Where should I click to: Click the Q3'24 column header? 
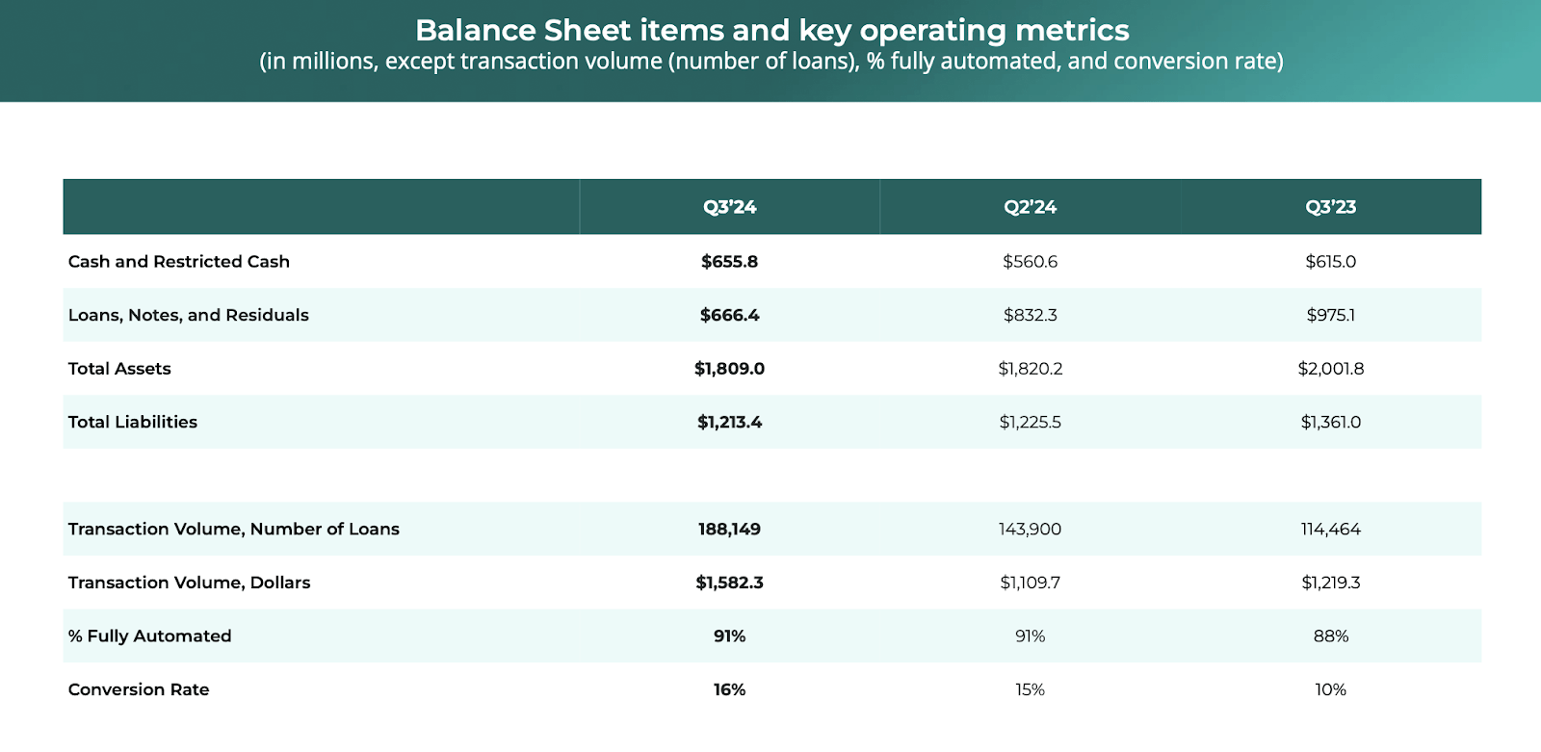[729, 207]
